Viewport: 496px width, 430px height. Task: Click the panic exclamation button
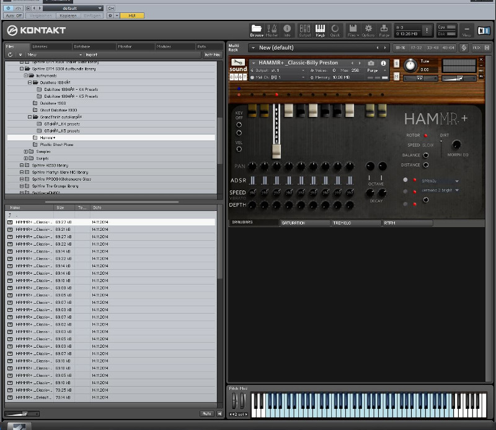click(x=427, y=30)
